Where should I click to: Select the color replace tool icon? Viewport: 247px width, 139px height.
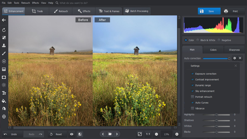pos(4,109)
